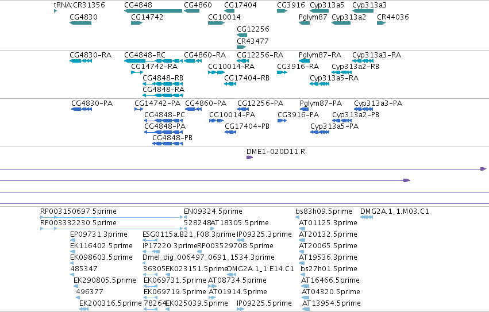Click the bs83h09.5prime EST label

click(324, 211)
